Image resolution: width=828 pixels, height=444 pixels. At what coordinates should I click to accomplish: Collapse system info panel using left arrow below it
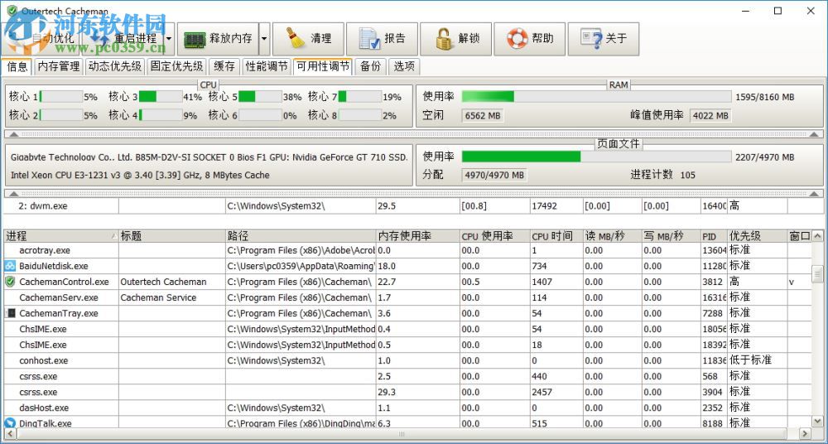[x=13, y=194]
